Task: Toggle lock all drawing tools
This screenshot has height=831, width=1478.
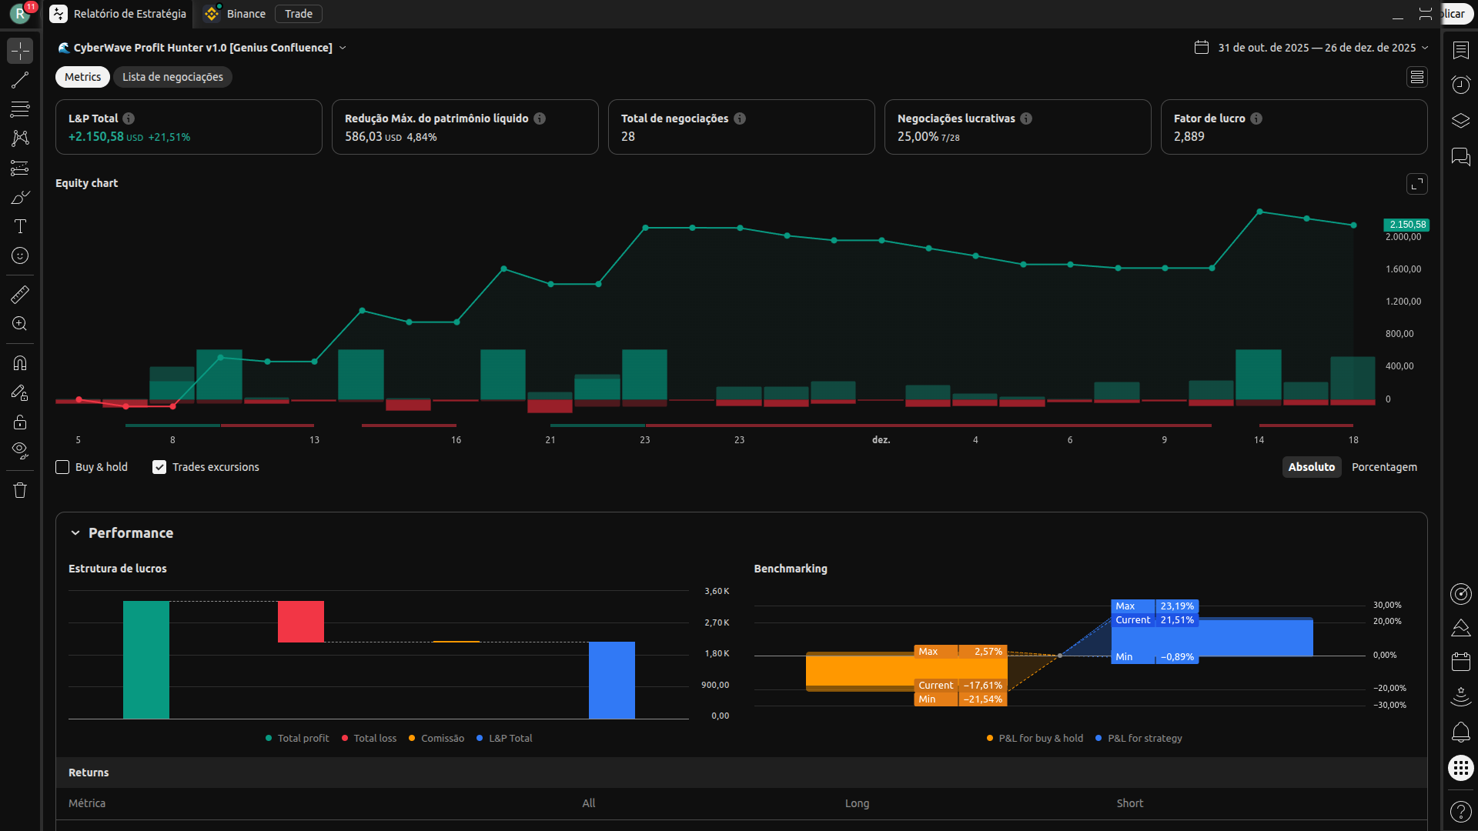Action: (20, 422)
